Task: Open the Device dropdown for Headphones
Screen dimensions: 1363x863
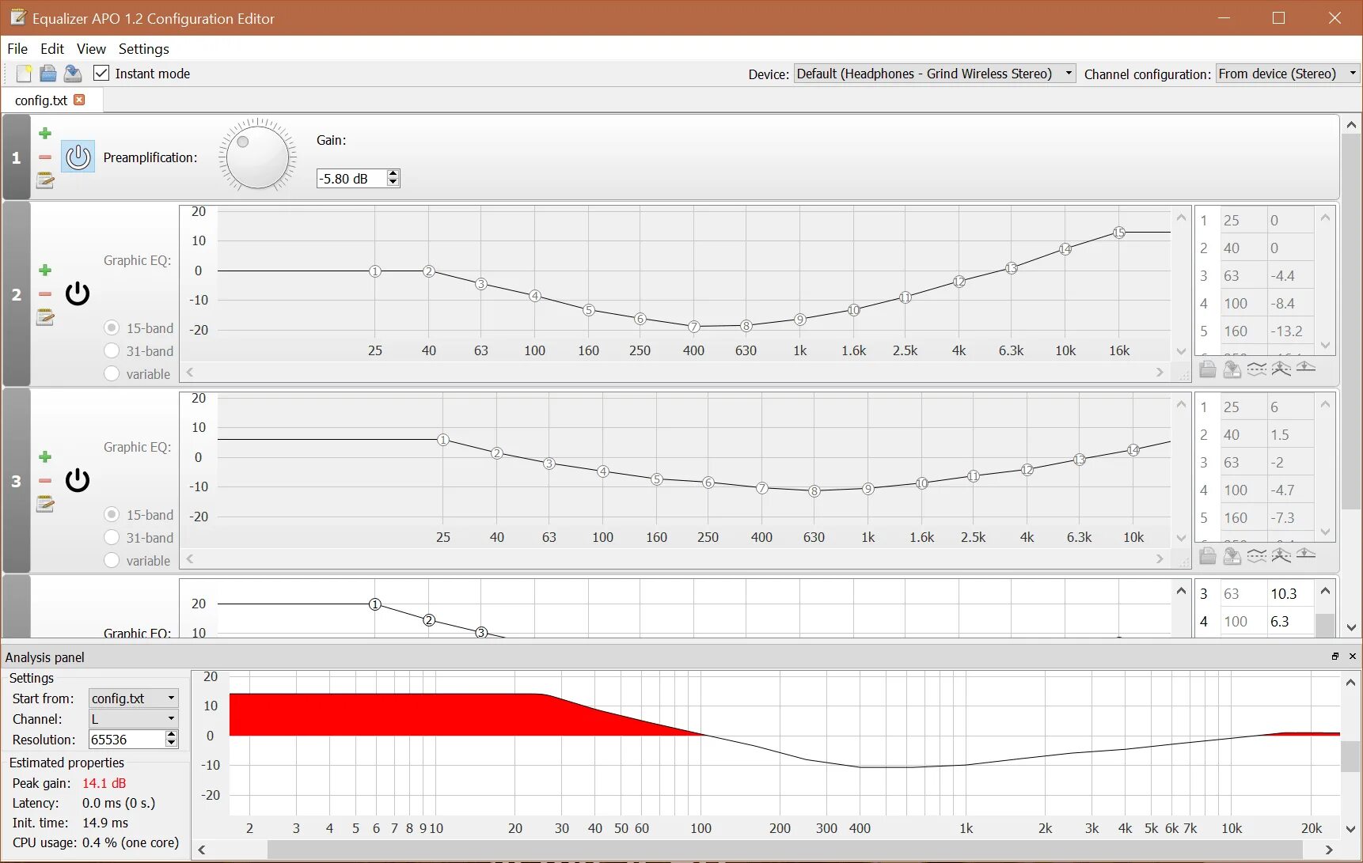Action: [935, 74]
